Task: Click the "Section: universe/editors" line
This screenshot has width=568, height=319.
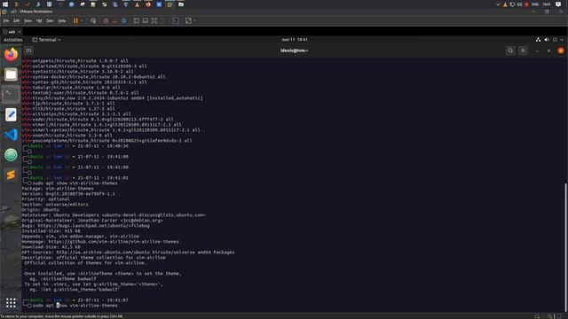Action: click(55, 205)
